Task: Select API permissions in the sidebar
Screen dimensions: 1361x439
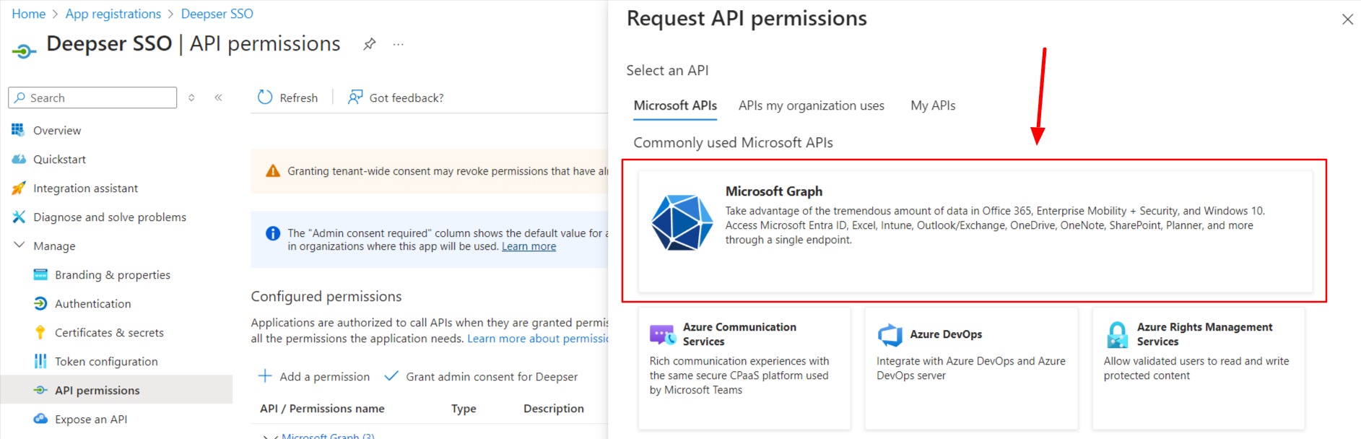Action: (116, 390)
